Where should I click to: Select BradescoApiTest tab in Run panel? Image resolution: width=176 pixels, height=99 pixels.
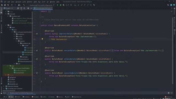pyautogui.click(x=21, y=93)
